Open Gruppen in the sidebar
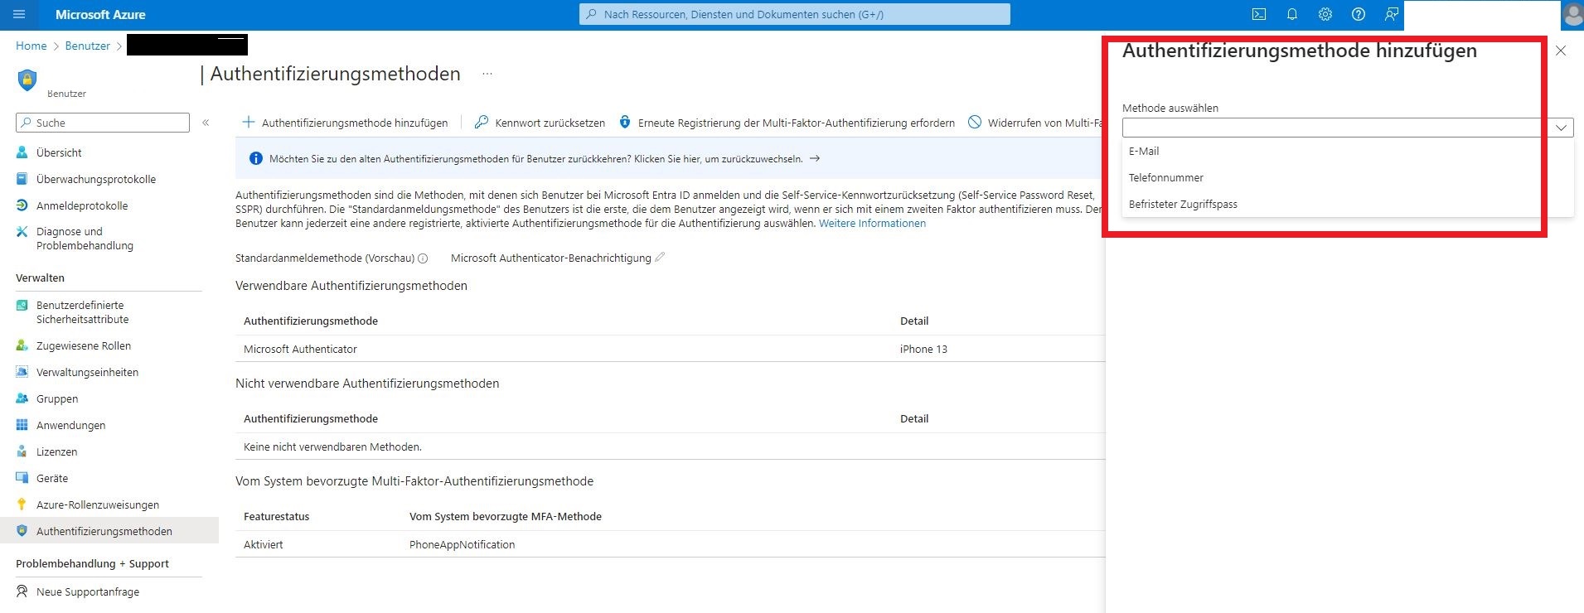The image size is (1584, 613). (57, 398)
